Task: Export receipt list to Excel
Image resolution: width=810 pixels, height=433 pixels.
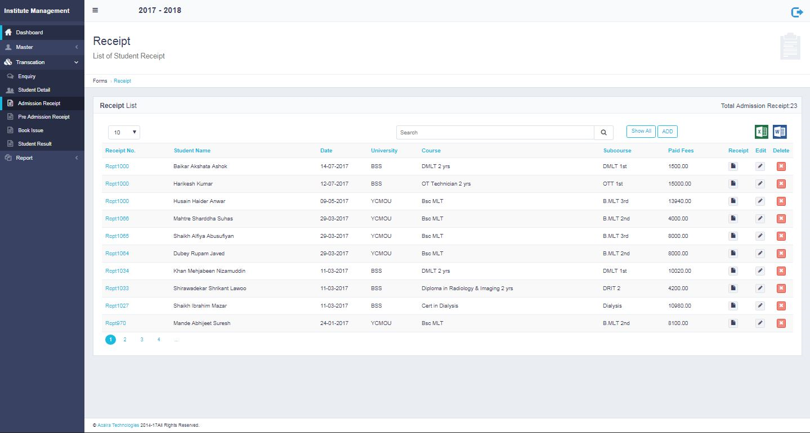Action: point(761,132)
